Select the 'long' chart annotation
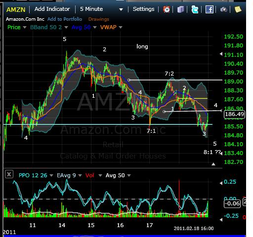253x237 pixels. [142, 46]
